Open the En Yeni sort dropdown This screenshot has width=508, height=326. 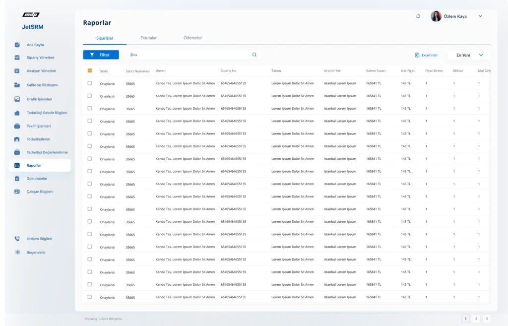coord(469,55)
